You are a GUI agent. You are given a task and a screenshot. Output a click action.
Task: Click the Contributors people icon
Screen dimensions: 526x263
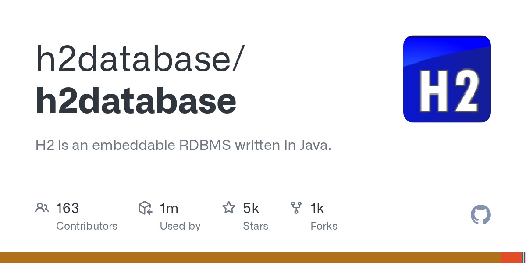pyautogui.click(x=42, y=208)
